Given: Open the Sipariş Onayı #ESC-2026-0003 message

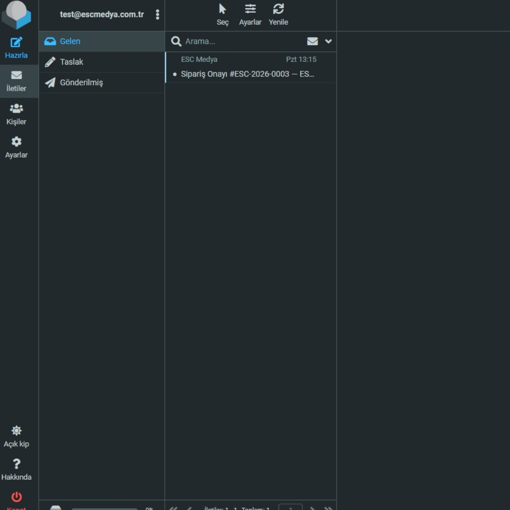Looking at the screenshot, I should 247,74.
